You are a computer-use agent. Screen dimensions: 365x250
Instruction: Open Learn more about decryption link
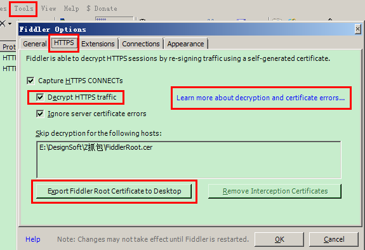click(x=260, y=98)
